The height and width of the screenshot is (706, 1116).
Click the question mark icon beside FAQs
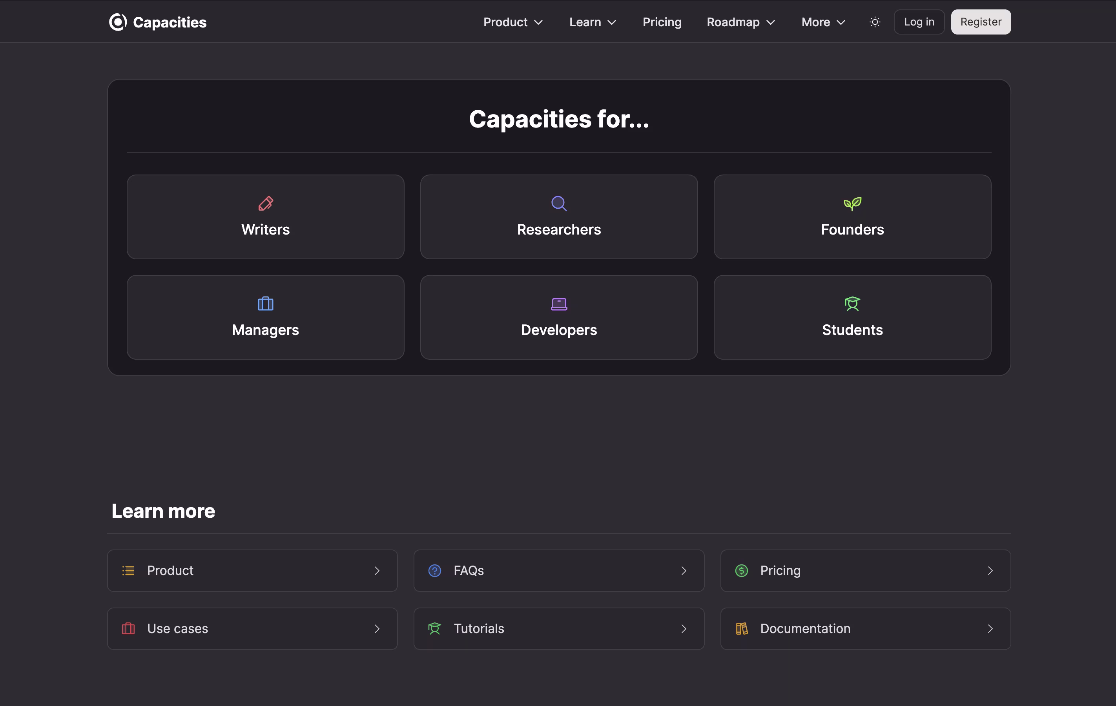(x=435, y=571)
